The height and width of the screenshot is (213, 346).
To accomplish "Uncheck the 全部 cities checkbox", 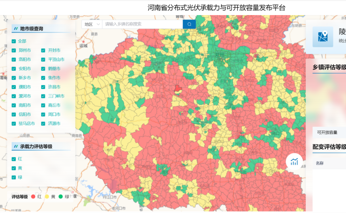I will [x=14, y=41].
